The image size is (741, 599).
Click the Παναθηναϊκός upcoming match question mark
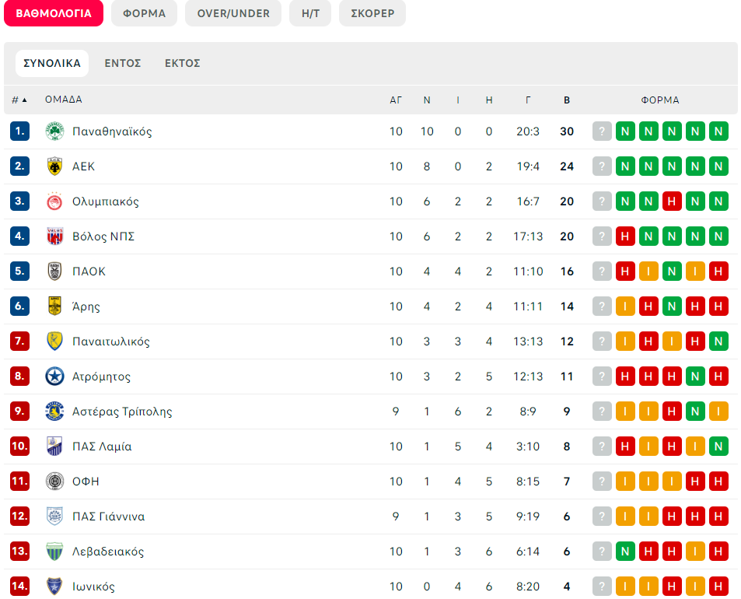(602, 131)
